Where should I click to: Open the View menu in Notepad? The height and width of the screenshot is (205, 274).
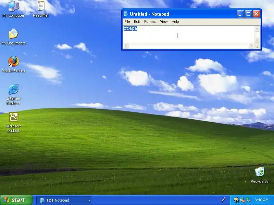click(164, 22)
